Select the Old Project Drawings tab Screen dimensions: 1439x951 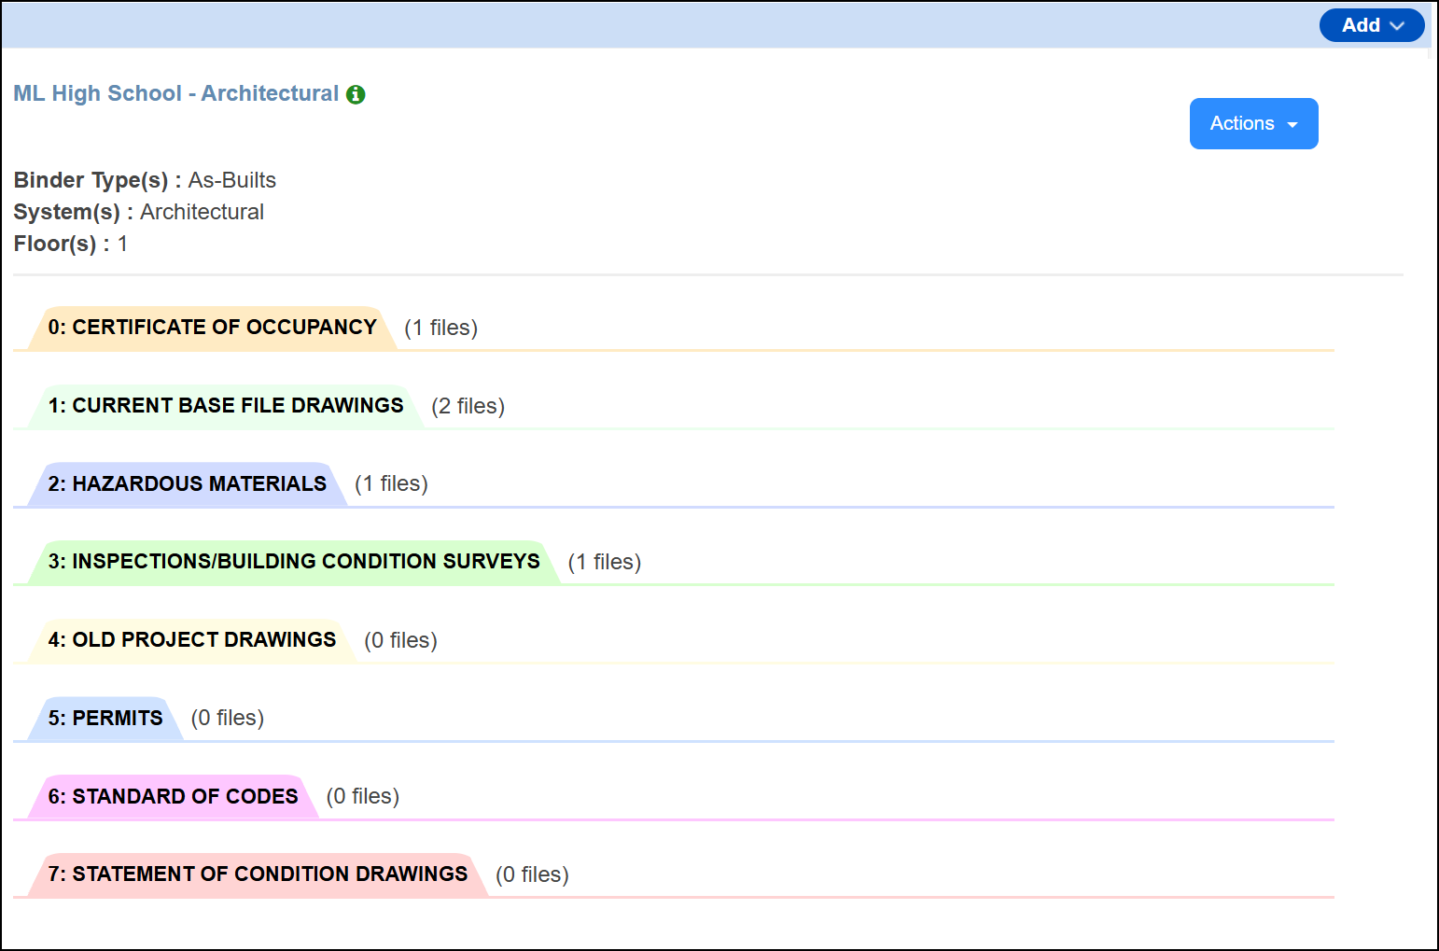192,640
